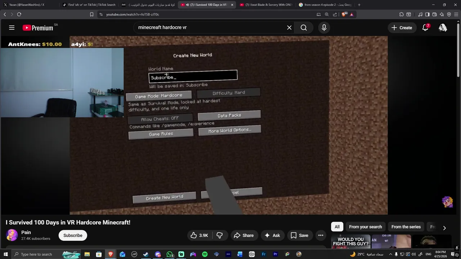
Task: Share this page from address bar
Action: point(335,14)
